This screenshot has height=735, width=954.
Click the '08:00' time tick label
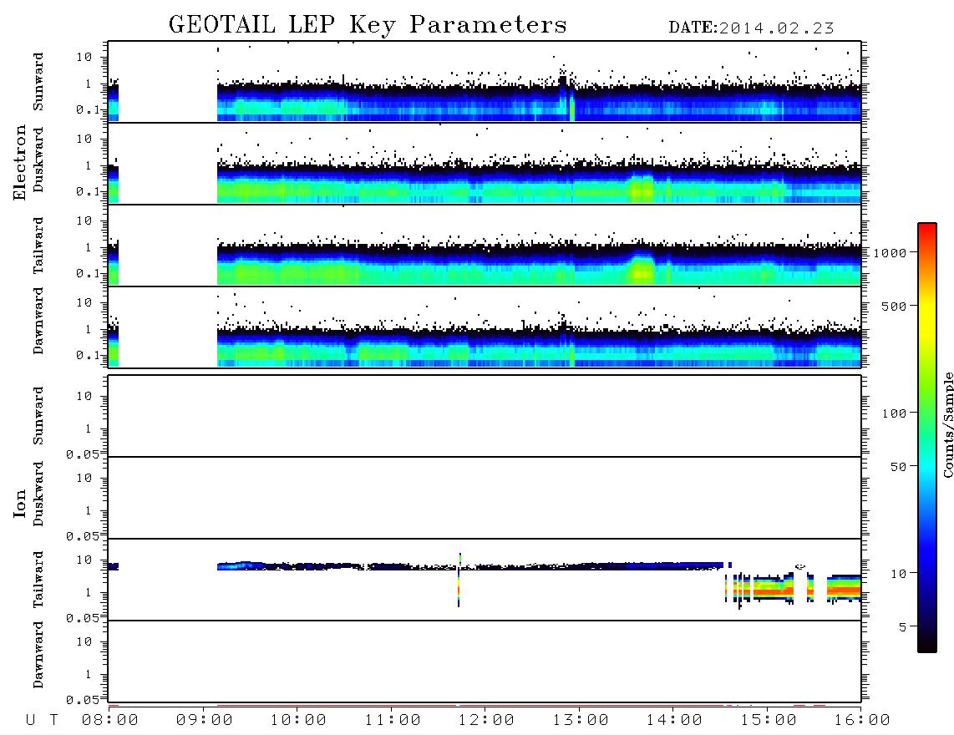(110, 721)
